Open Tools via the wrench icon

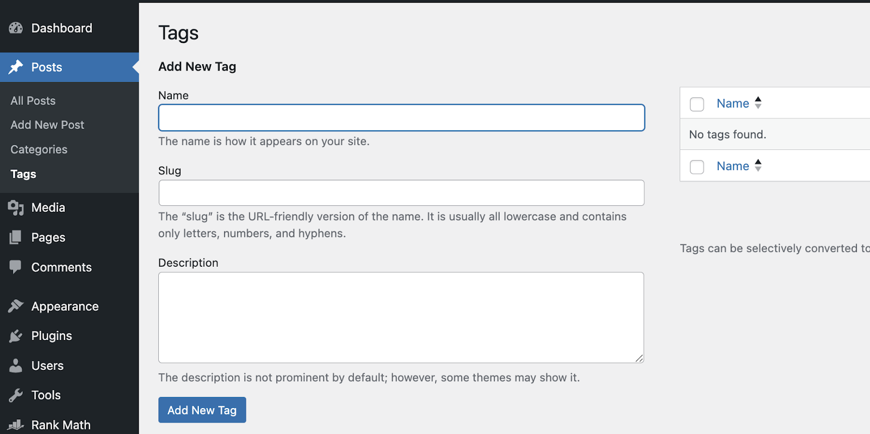(x=16, y=395)
